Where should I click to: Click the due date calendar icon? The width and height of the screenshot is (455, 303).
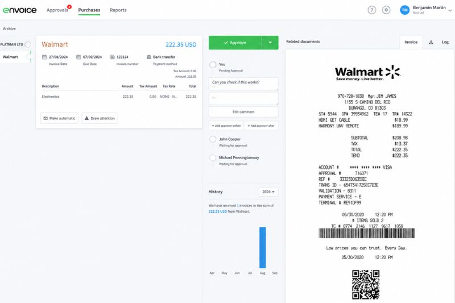78,57
